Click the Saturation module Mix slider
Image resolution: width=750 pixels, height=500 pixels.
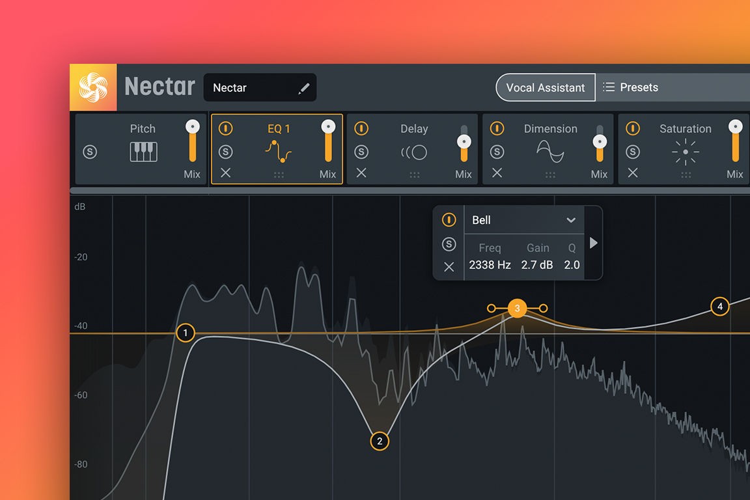click(736, 141)
